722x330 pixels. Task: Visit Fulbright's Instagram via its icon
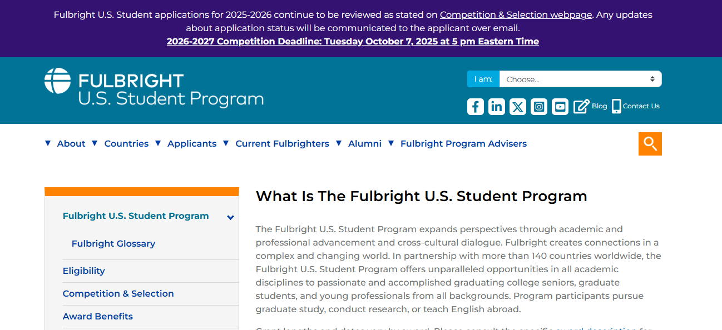539,106
